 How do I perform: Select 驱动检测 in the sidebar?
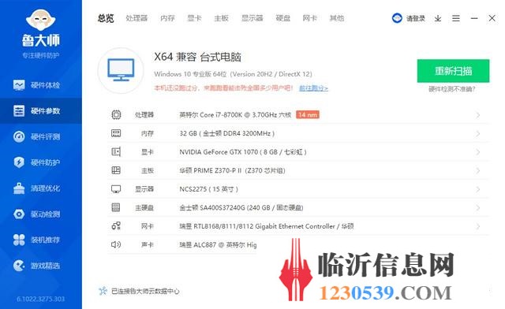click(x=37, y=214)
